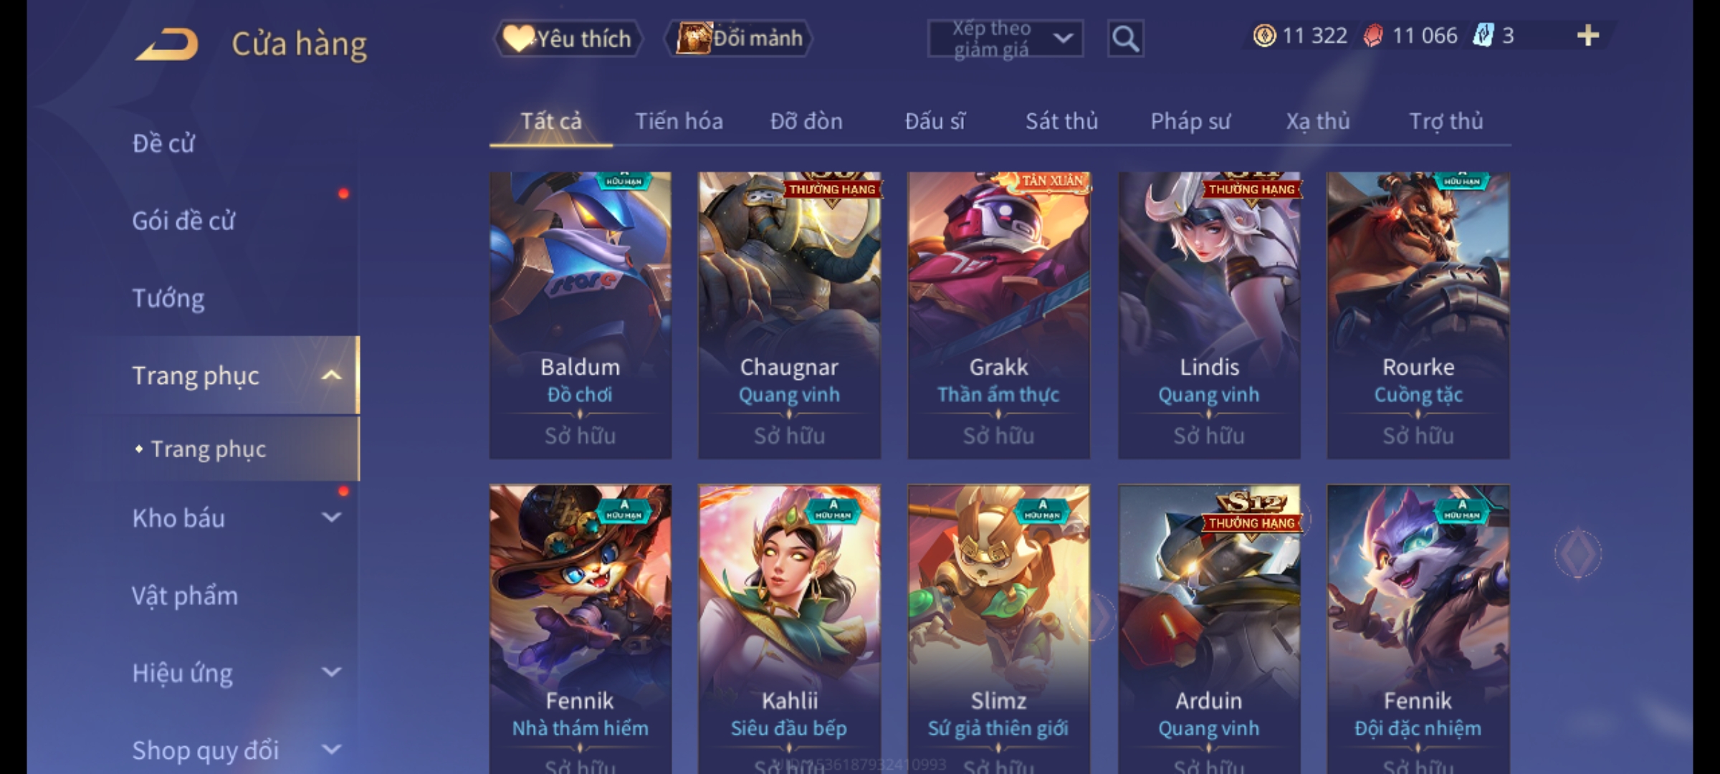Expand the Kho báu sidebar section
The width and height of the screenshot is (1720, 774).
[331, 517]
